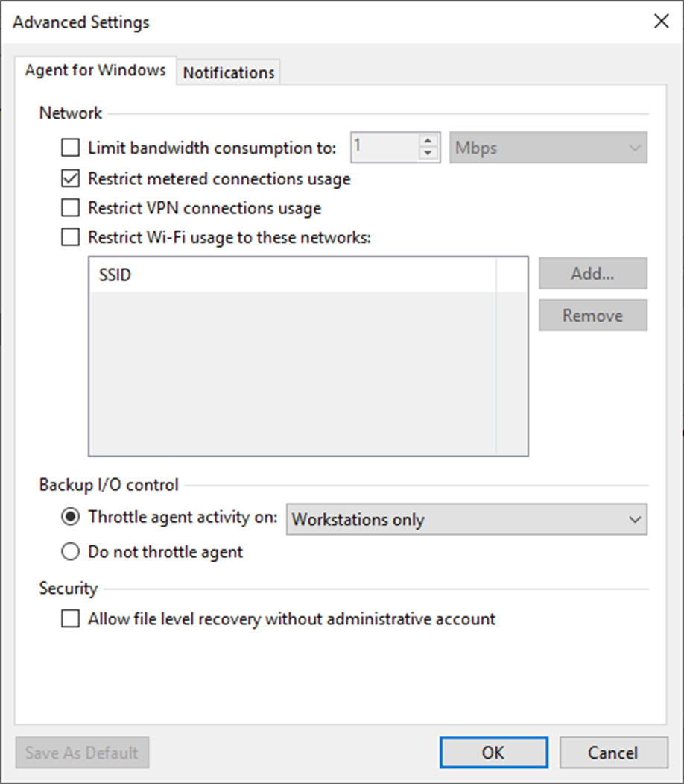Viewport: 684px width, 784px height.
Task: Open the Workstations only dropdown
Action: (x=466, y=520)
